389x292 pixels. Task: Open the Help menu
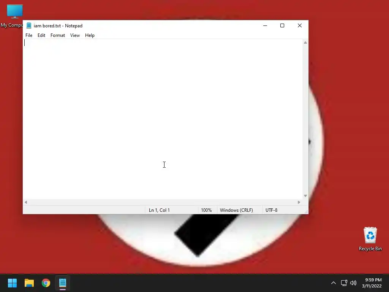coord(90,35)
